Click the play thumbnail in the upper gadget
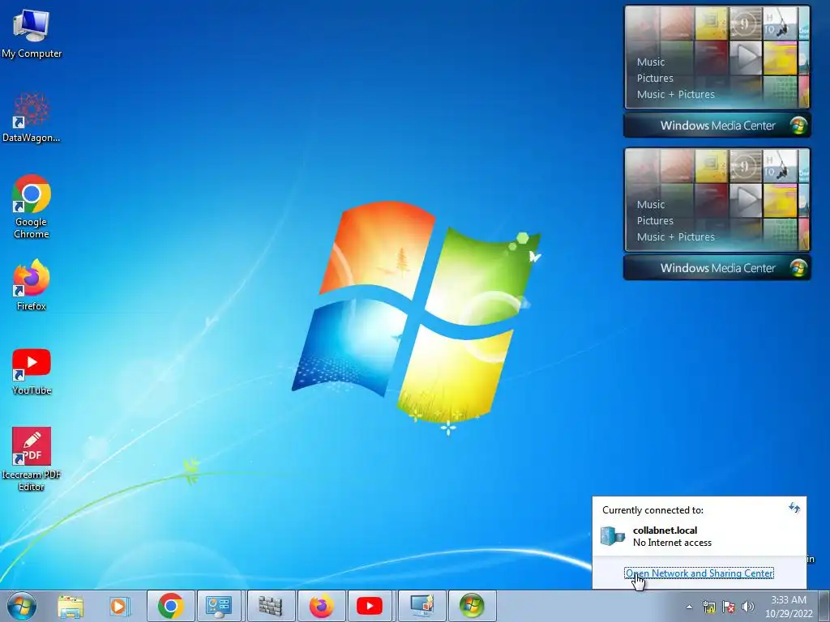The height and width of the screenshot is (622, 830). pos(746,58)
